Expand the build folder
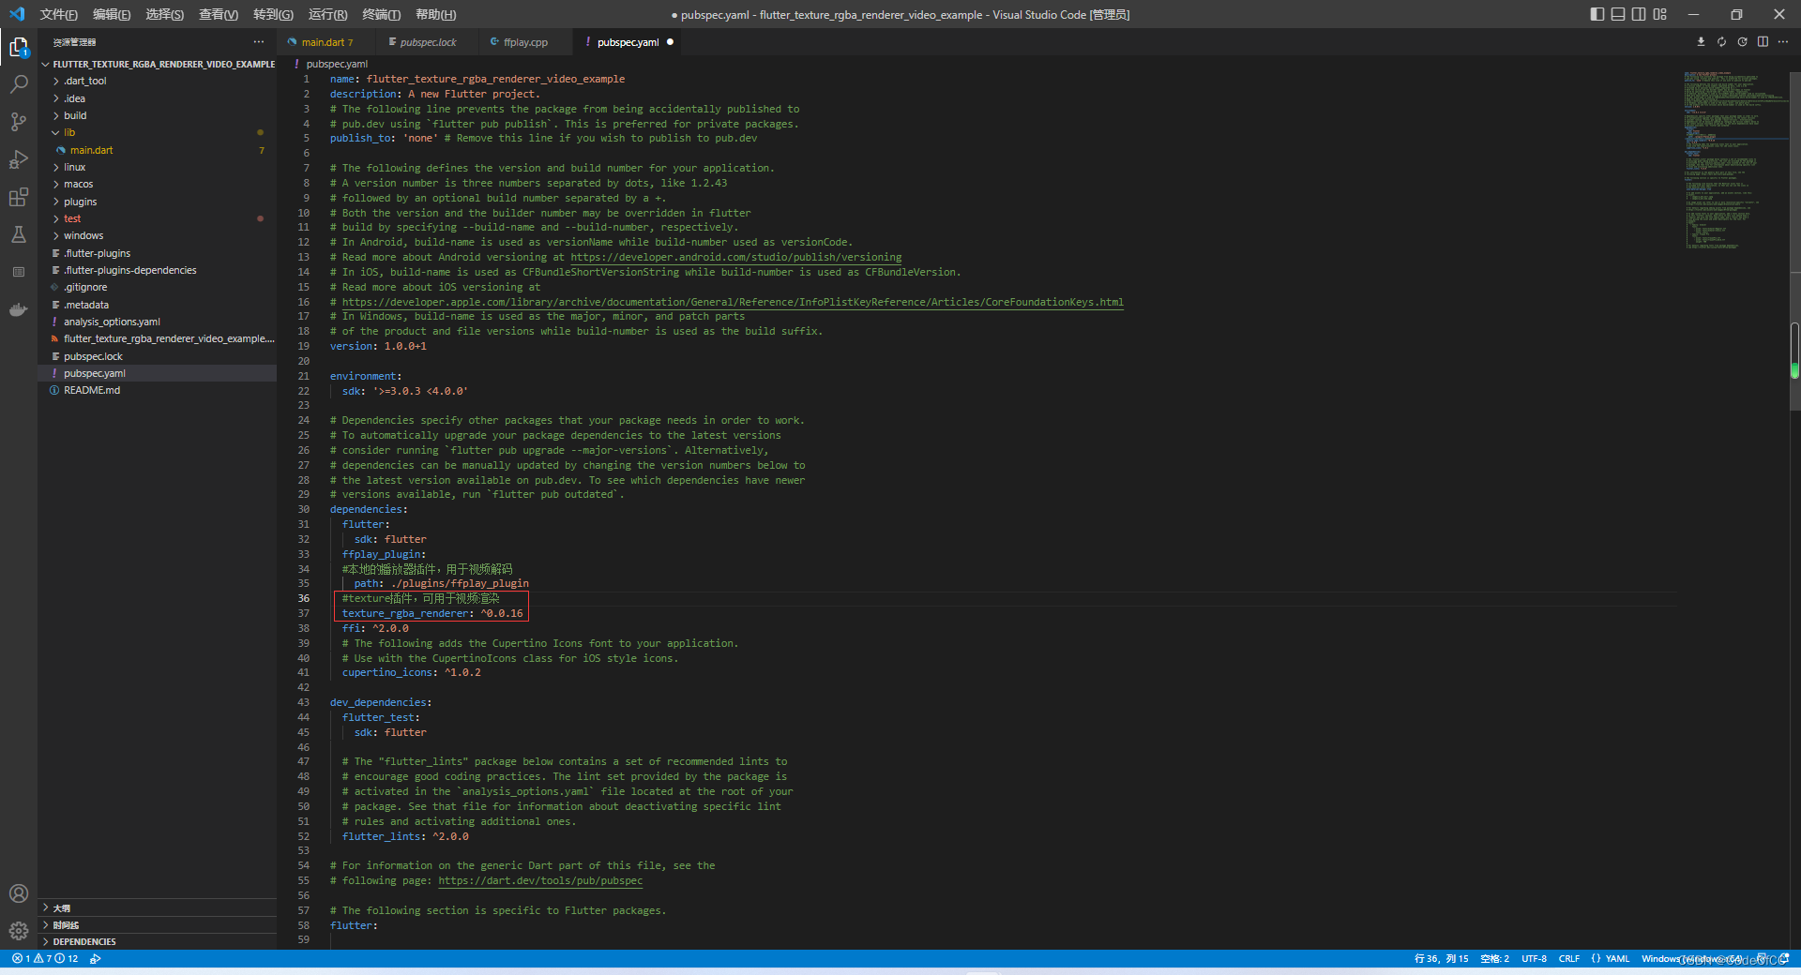 point(158,115)
